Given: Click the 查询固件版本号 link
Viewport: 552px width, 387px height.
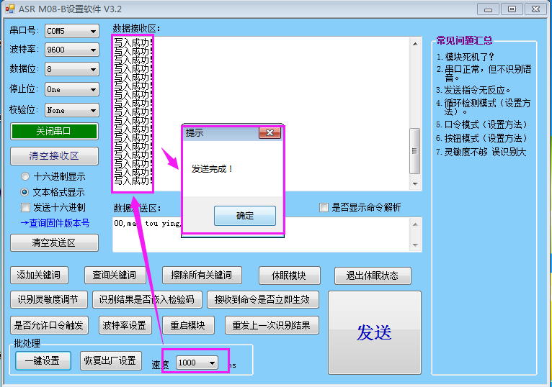Looking at the screenshot, I should (55, 223).
